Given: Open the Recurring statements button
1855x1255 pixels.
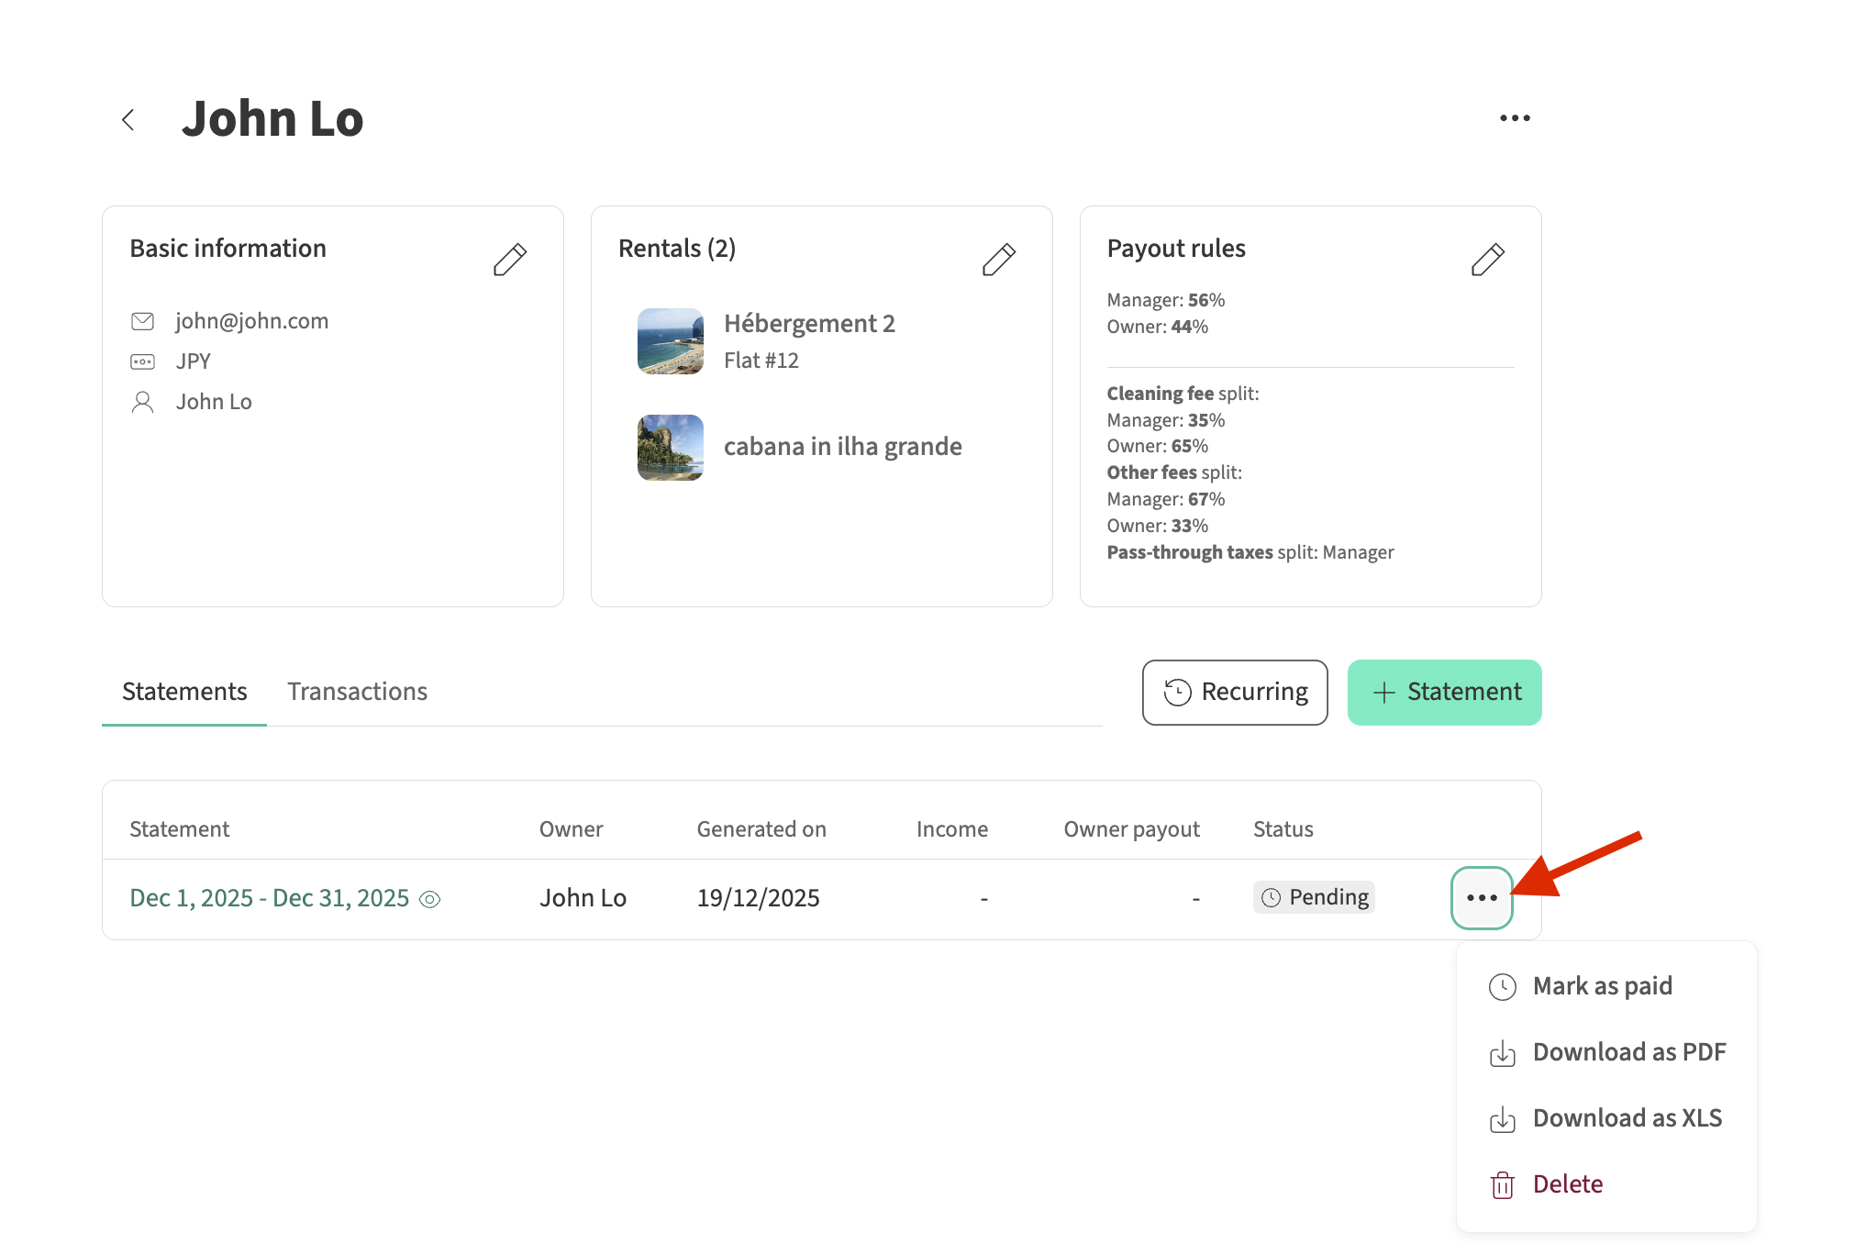Looking at the screenshot, I should click(x=1235, y=693).
